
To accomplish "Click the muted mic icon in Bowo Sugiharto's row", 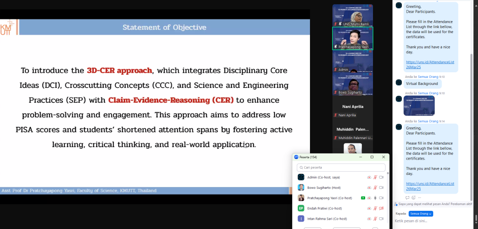I will click(x=375, y=187).
